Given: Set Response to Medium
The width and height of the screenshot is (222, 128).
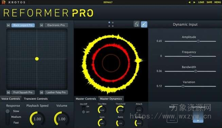Looking at the screenshot, I should tap(16, 117).
